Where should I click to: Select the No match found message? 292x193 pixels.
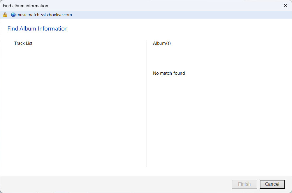pos(169,73)
